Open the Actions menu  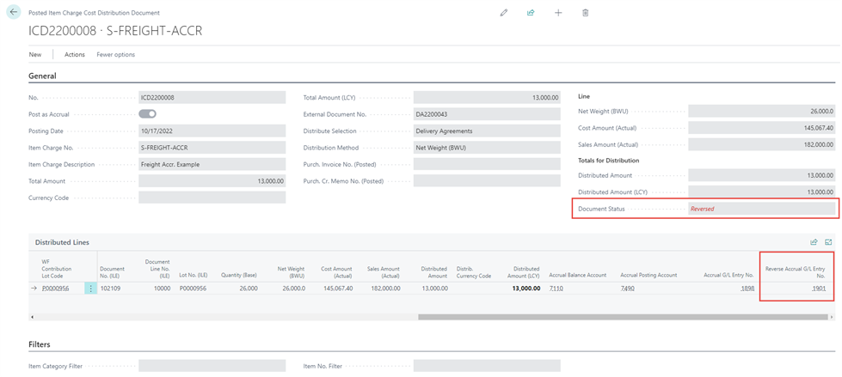[75, 54]
